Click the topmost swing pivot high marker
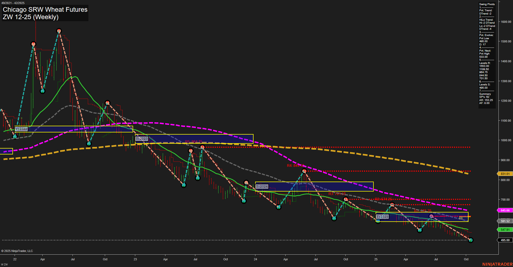The width and height of the screenshot is (513, 267). 59,31
